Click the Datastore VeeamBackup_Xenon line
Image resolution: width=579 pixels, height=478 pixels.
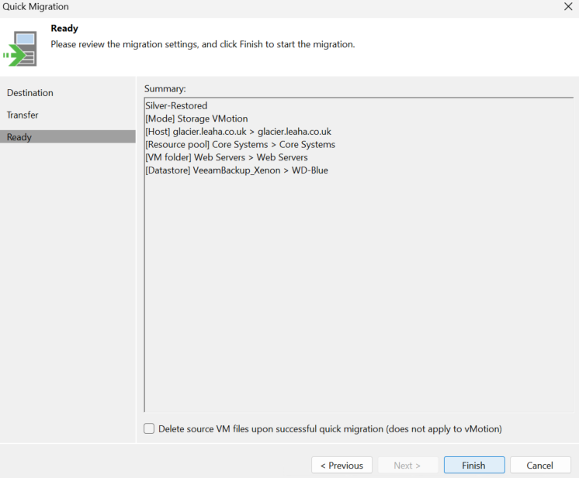[x=236, y=170]
